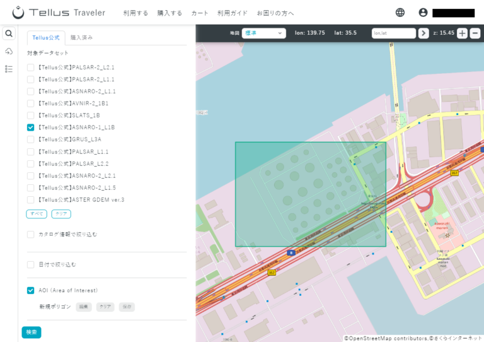The height and width of the screenshot is (342, 484).
Task: Check the PALSAR_L1.1 dataset
Action: [x=30, y=151]
